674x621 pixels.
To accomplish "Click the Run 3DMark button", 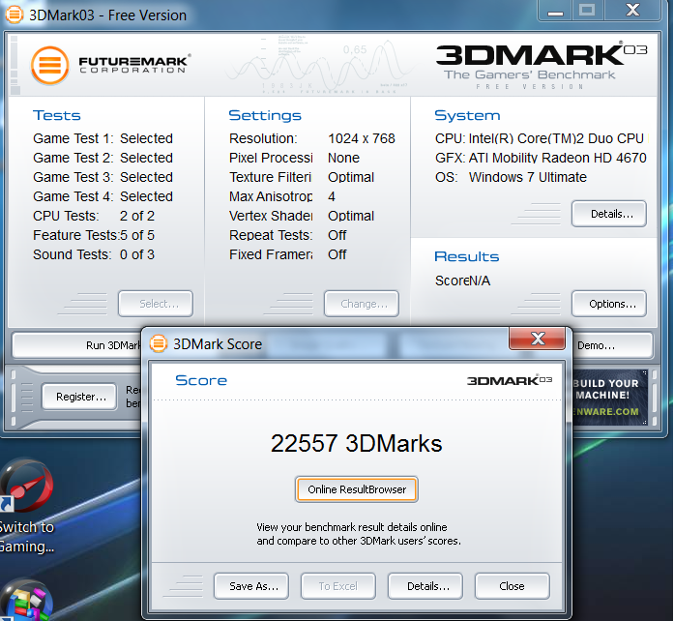I will 77,345.
